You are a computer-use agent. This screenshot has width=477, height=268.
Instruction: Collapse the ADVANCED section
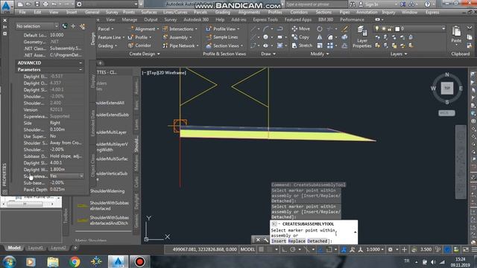(x=80, y=63)
